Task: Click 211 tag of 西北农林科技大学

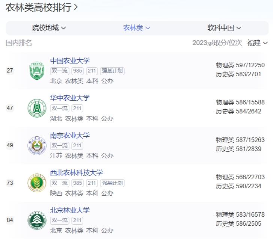Action: pyautogui.click(x=92, y=183)
